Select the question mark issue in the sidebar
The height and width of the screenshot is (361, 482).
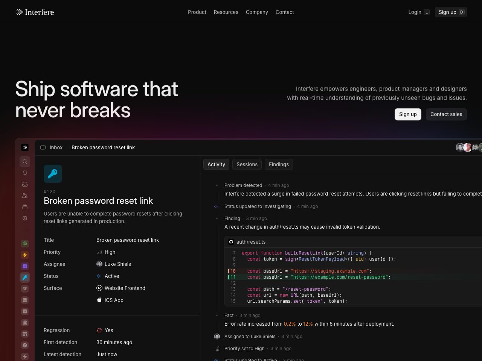click(25, 345)
